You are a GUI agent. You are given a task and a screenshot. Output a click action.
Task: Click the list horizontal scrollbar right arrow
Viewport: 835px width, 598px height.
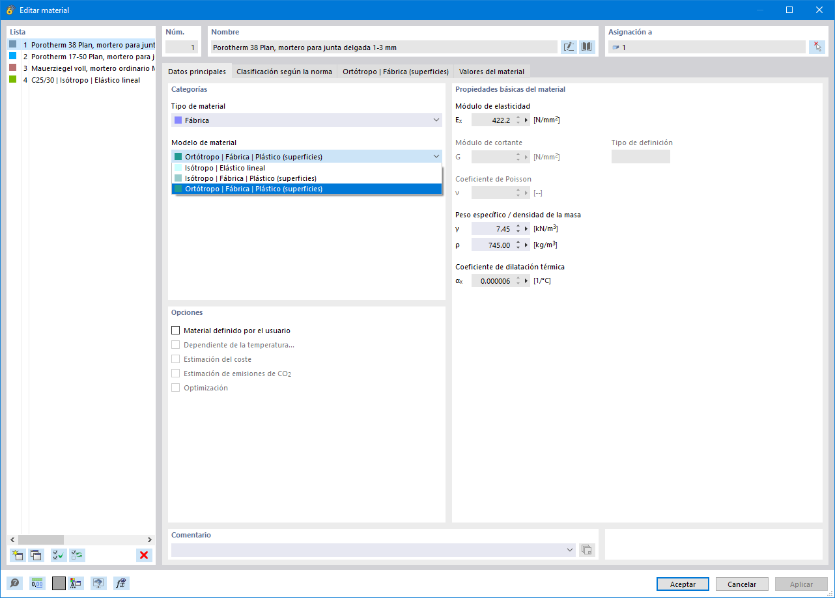150,539
